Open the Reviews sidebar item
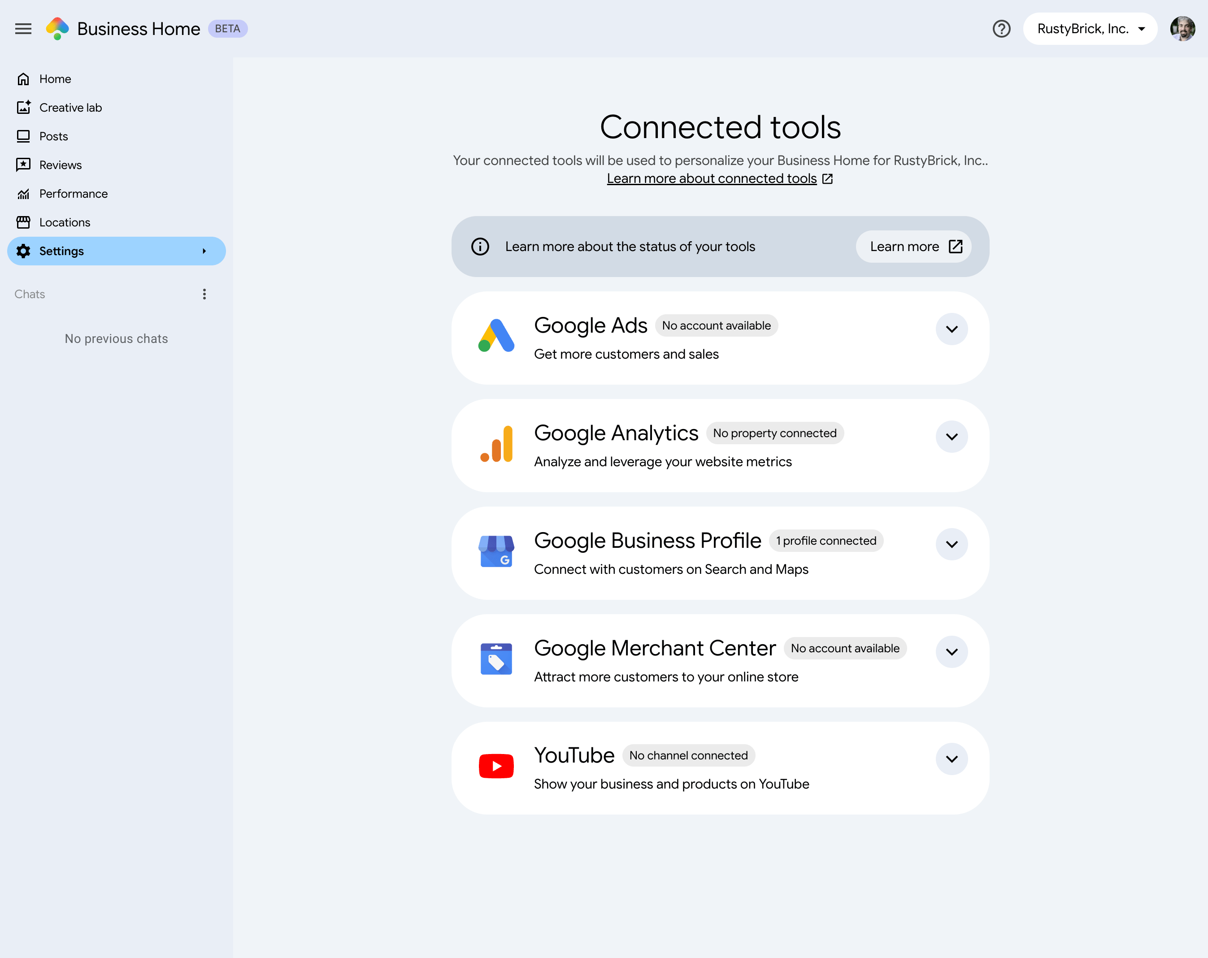This screenshot has width=1208, height=958. coord(117,165)
